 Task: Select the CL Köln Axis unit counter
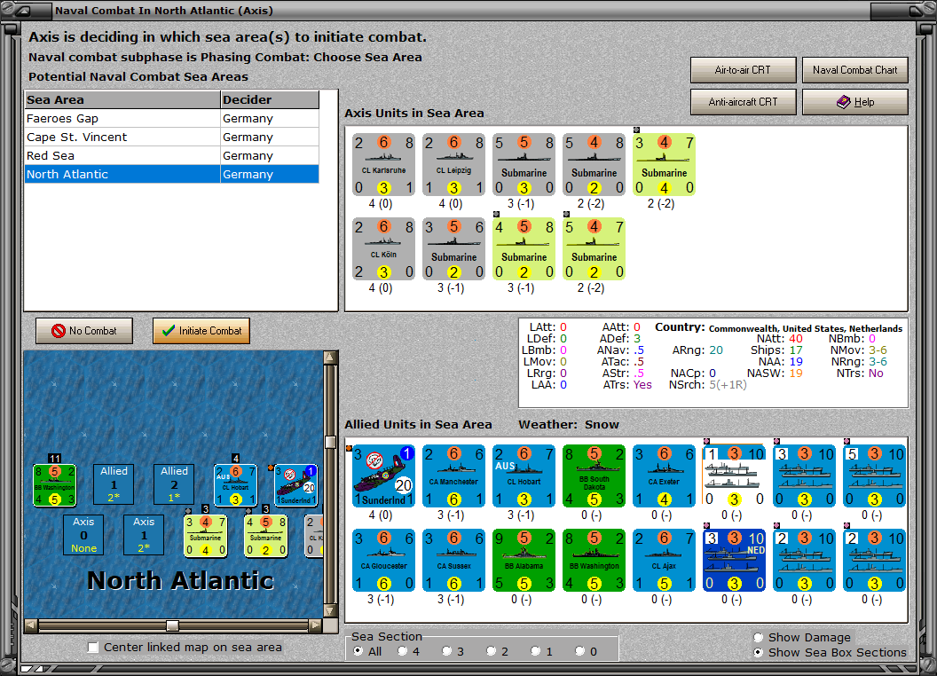tap(383, 249)
